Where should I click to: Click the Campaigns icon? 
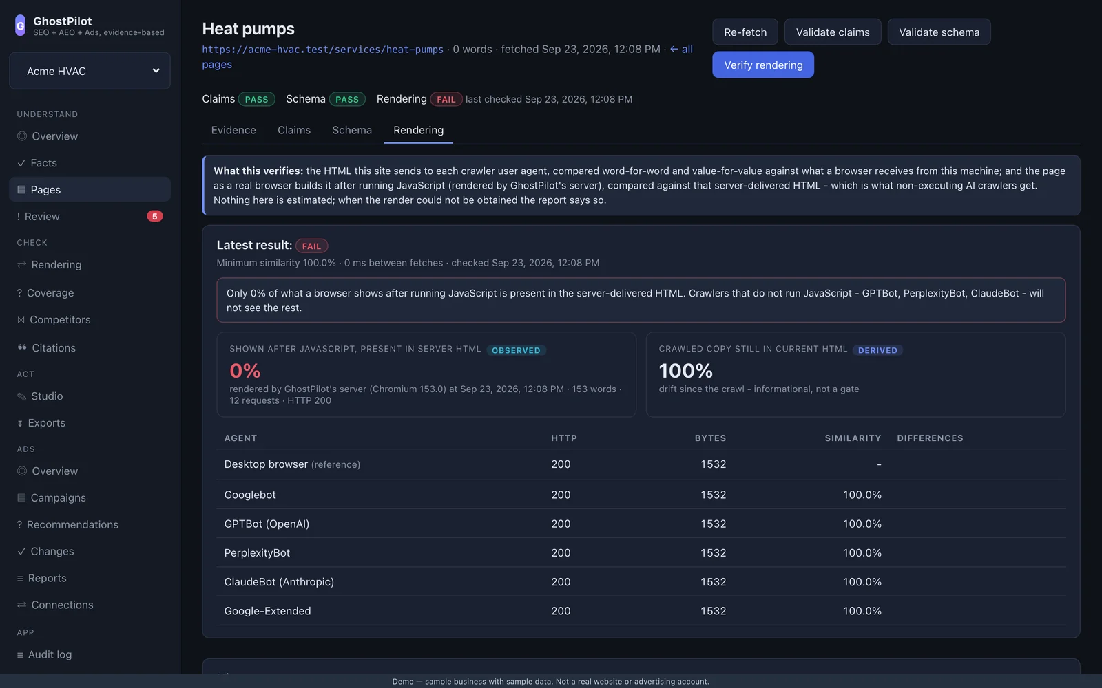21,498
